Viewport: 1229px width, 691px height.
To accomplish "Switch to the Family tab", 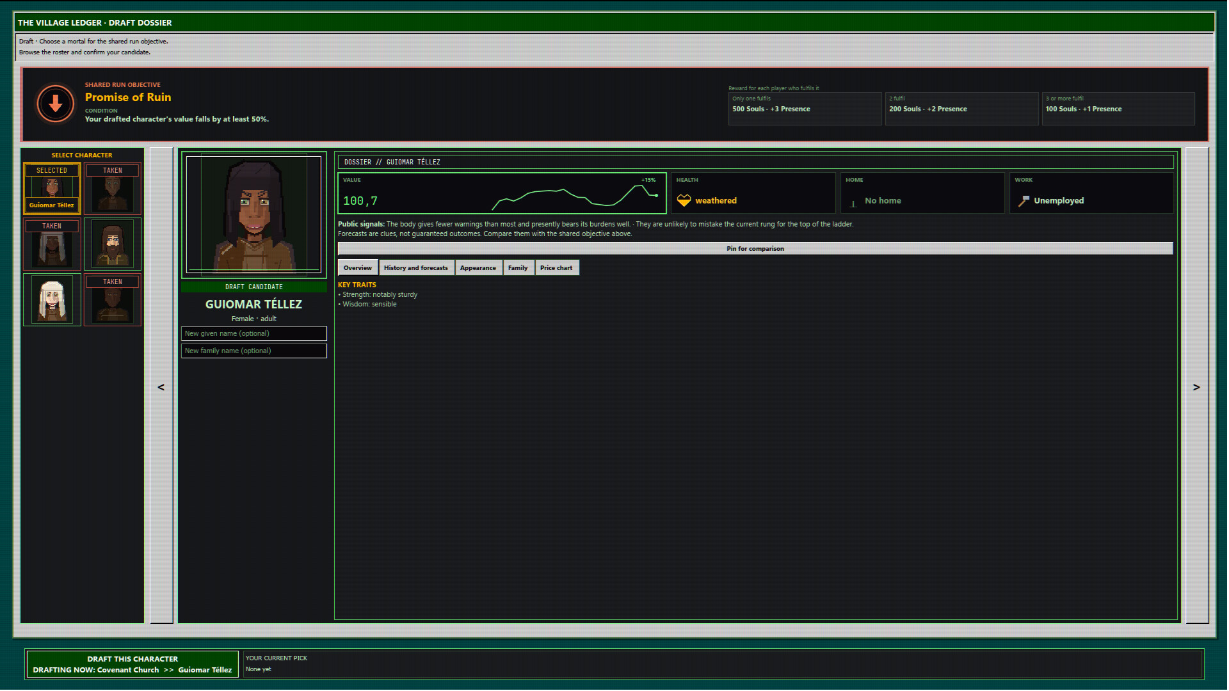I will (x=518, y=267).
